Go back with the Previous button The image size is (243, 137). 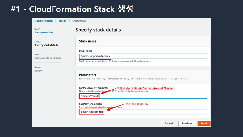point(187,123)
